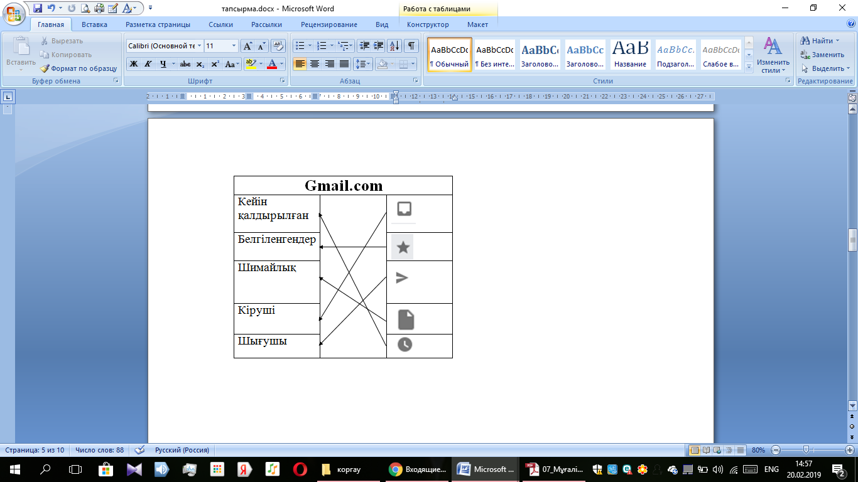Start a bulleted list
This screenshot has height=482, width=858.
[300, 46]
